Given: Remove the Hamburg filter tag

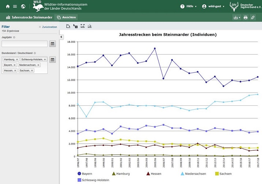Looking at the screenshot, I should coord(17,59).
